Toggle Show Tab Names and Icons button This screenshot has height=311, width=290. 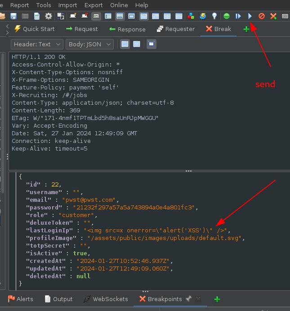tap(96, 16)
